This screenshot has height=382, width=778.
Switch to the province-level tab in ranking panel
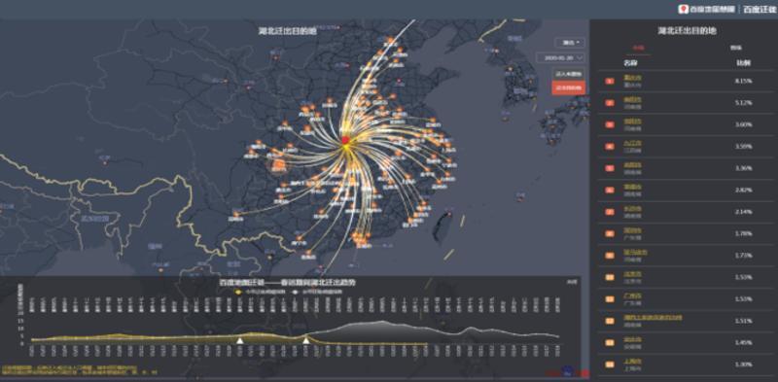(735, 49)
